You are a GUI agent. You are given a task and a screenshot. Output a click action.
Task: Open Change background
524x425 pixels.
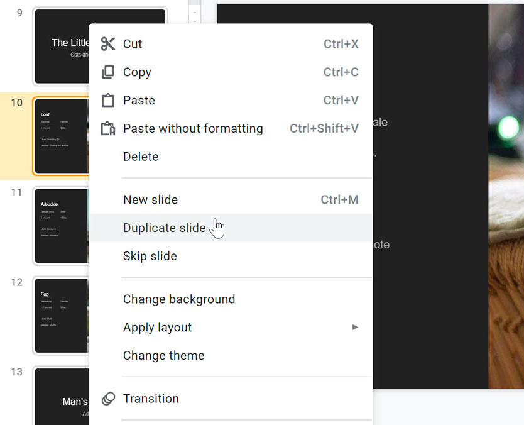pyautogui.click(x=179, y=299)
